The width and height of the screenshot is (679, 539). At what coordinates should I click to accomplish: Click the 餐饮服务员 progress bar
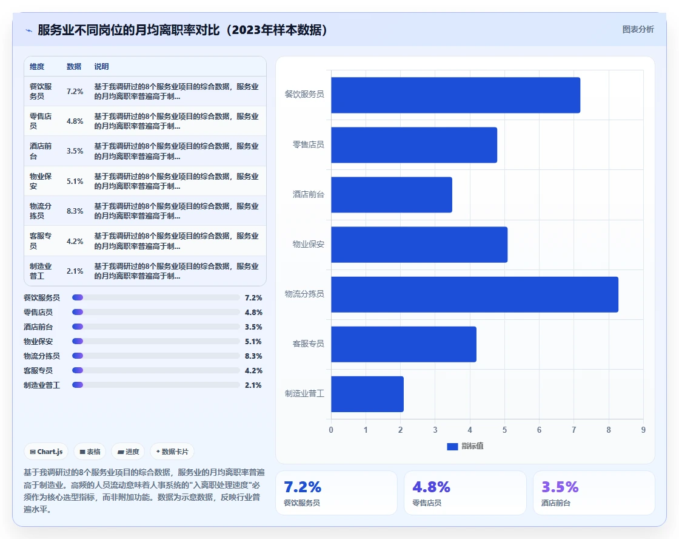156,297
